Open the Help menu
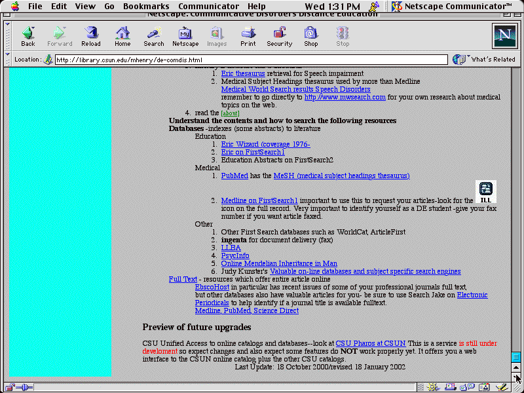Screen dimensions: 524x393 coord(256,6)
